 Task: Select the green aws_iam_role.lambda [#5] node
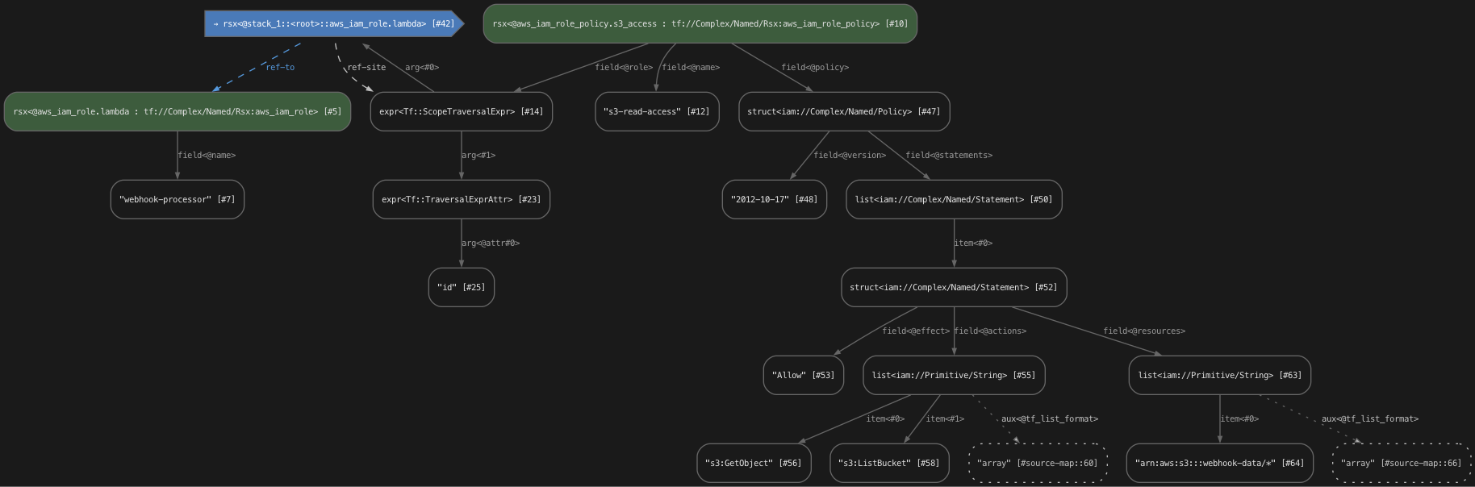pos(178,111)
